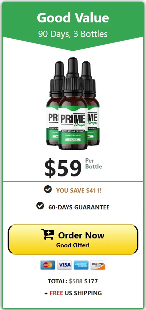The image size is (146, 310).
Task: Click the crossed-out $588 total price
Action: 76,281
